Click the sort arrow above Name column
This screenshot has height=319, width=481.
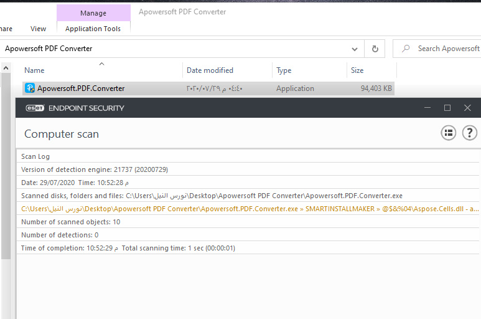tap(102, 63)
